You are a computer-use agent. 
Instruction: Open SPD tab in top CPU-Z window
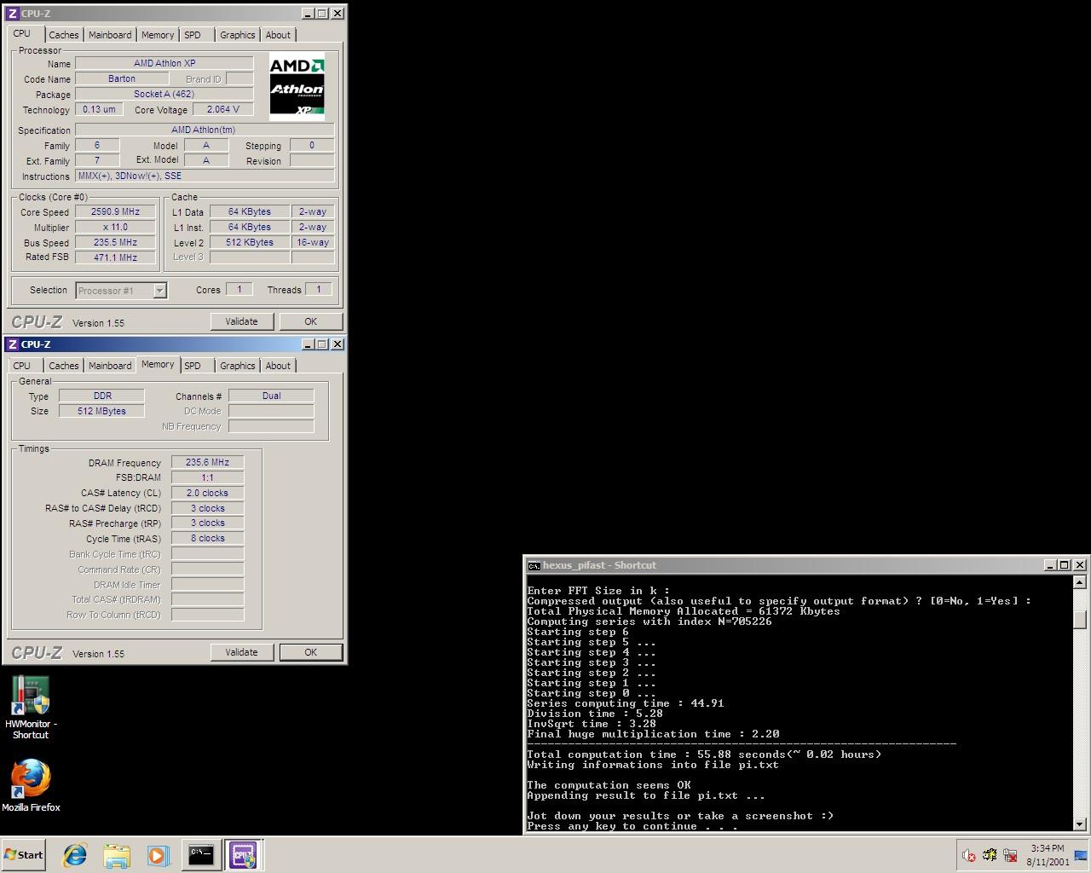(x=193, y=35)
